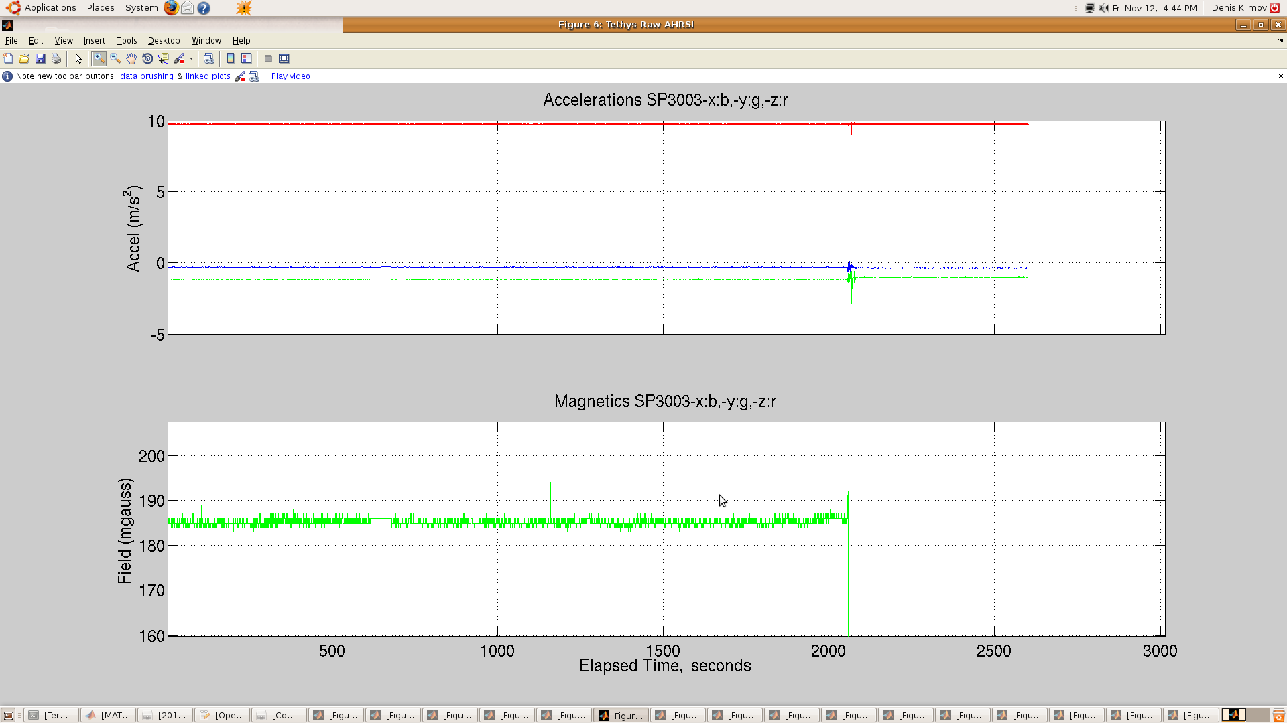Click the linked plot icon in notification bar
1287x723 pixels.
click(254, 76)
